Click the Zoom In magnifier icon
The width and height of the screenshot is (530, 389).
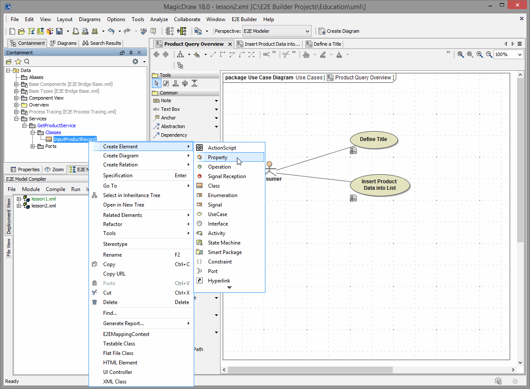pyautogui.click(x=480, y=55)
